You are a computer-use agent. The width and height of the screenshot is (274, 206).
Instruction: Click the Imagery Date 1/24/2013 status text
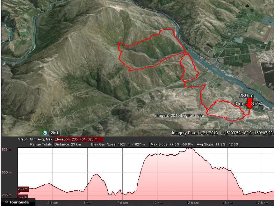coord(195,133)
